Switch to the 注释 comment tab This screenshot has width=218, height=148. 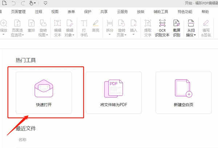[38, 12]
